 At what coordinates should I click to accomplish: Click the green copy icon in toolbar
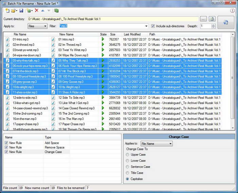[x=56, y=11]
